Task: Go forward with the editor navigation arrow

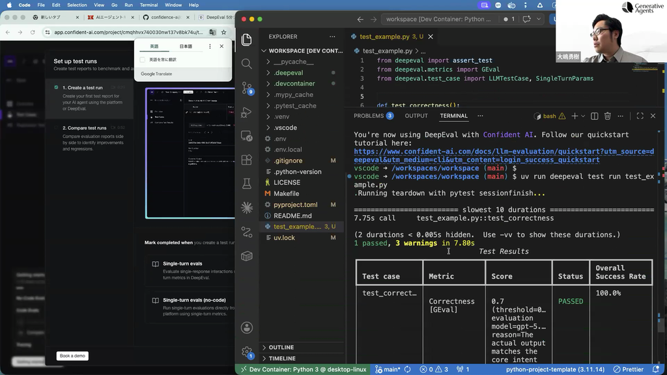Action: [x=373, y=19]
